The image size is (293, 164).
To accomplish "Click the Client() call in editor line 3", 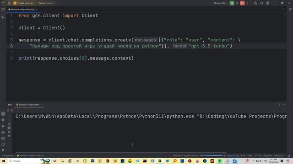I will [x=54, y=28].
